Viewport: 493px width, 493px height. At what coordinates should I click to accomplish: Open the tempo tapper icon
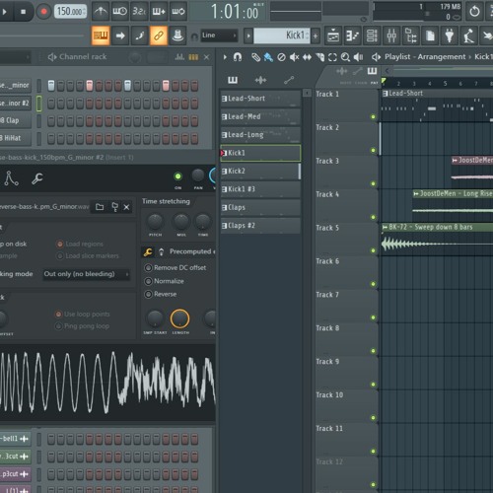click(x=468, y=35)
